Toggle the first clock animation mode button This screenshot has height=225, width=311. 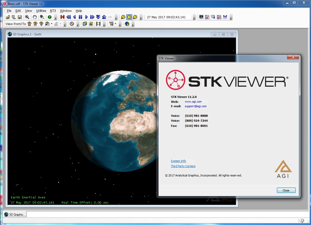(123, 17)
